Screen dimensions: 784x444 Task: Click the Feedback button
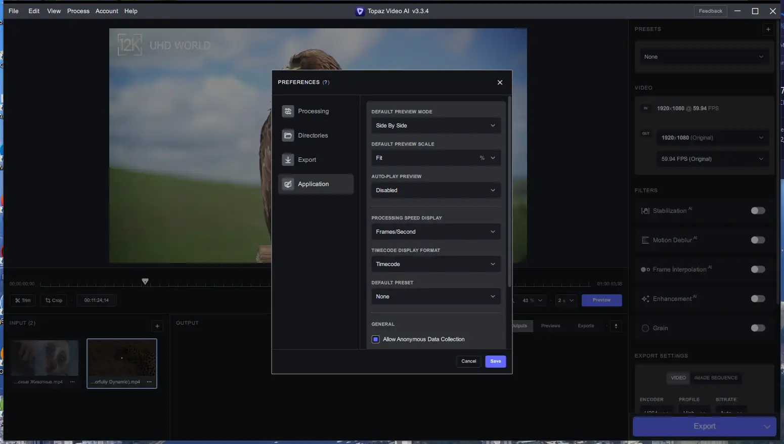click(x=711, y=11)
